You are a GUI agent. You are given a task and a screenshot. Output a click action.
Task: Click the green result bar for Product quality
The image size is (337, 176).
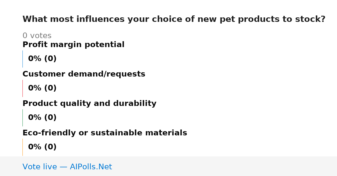coord(22,118)
